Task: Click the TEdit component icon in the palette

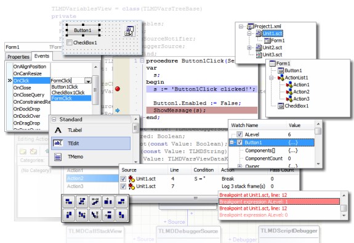Action: pyautogui.click(x=58, y=143)
